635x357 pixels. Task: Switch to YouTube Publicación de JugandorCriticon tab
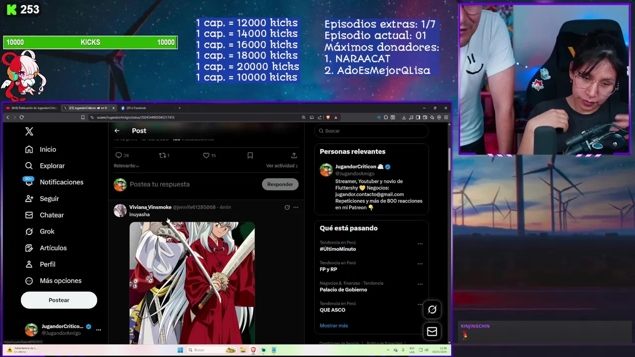tap(32, 108)
